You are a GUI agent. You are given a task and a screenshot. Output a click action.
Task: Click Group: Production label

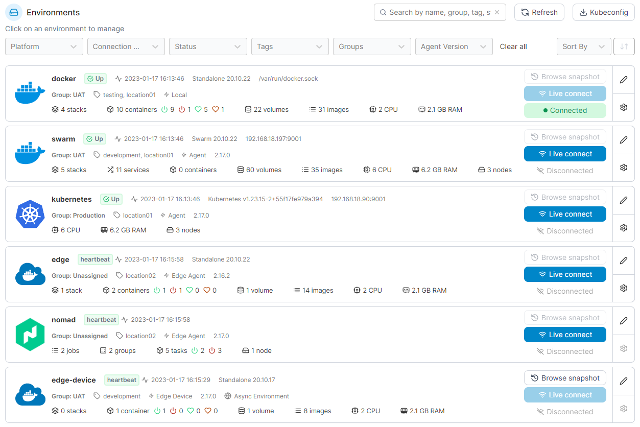point(78,216)
